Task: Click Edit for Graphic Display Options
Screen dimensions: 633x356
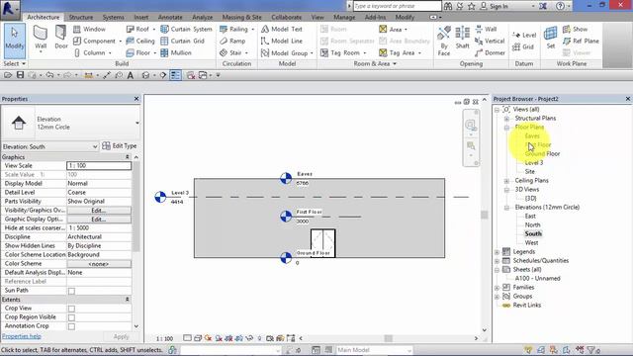Action: pyautogui.click(x=99, y=220)
